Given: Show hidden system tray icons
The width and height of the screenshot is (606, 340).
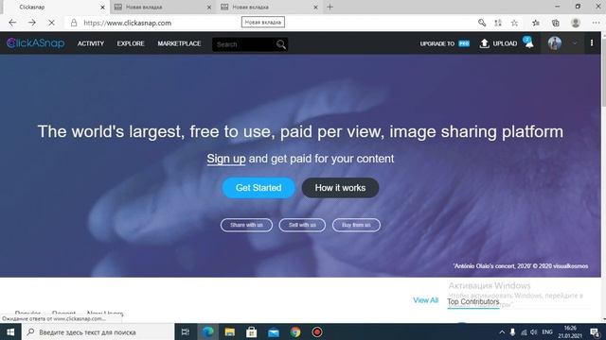Looking at the screenshot, I should (502, 331).
